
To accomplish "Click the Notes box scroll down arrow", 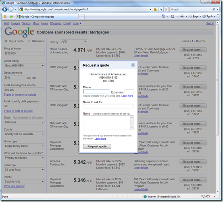I will (132, 128).
